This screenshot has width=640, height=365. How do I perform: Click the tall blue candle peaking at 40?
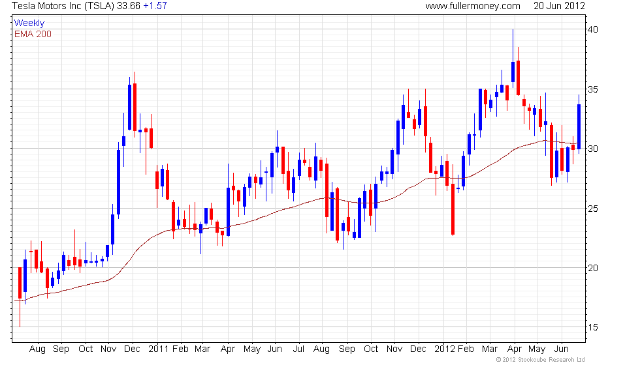513,59
